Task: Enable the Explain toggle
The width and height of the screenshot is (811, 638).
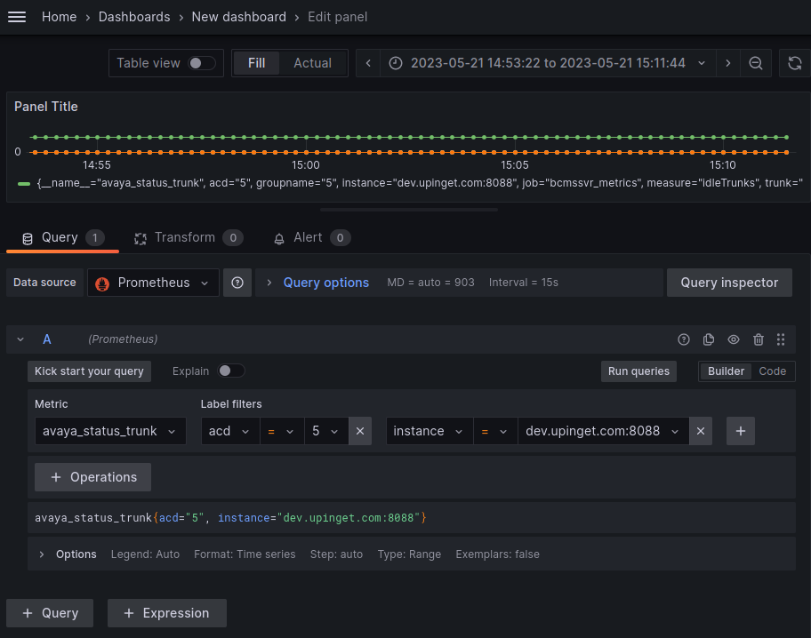Action: 231,371
